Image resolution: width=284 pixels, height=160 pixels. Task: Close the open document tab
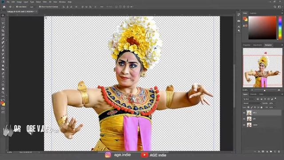(36, 12)
